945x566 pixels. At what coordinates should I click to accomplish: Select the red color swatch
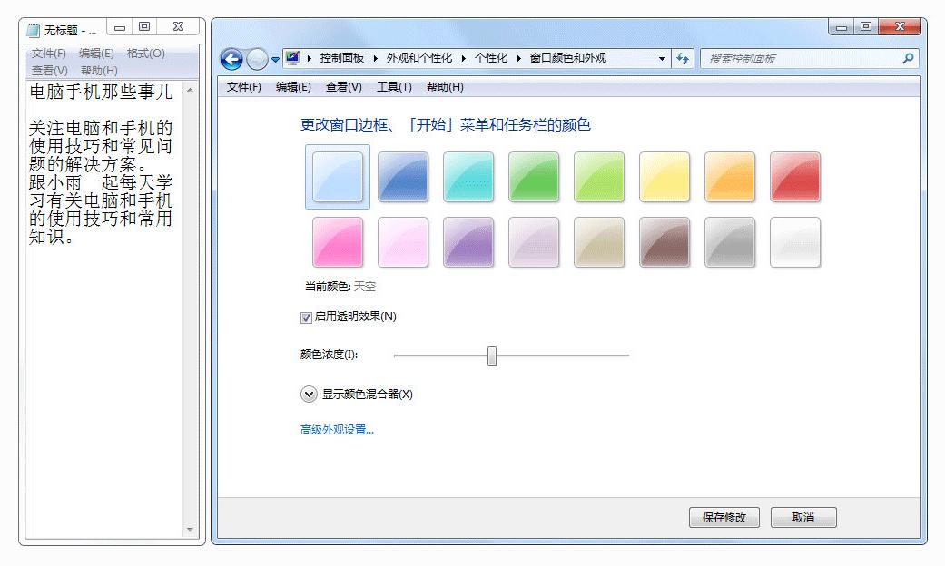tap(795, 177)
